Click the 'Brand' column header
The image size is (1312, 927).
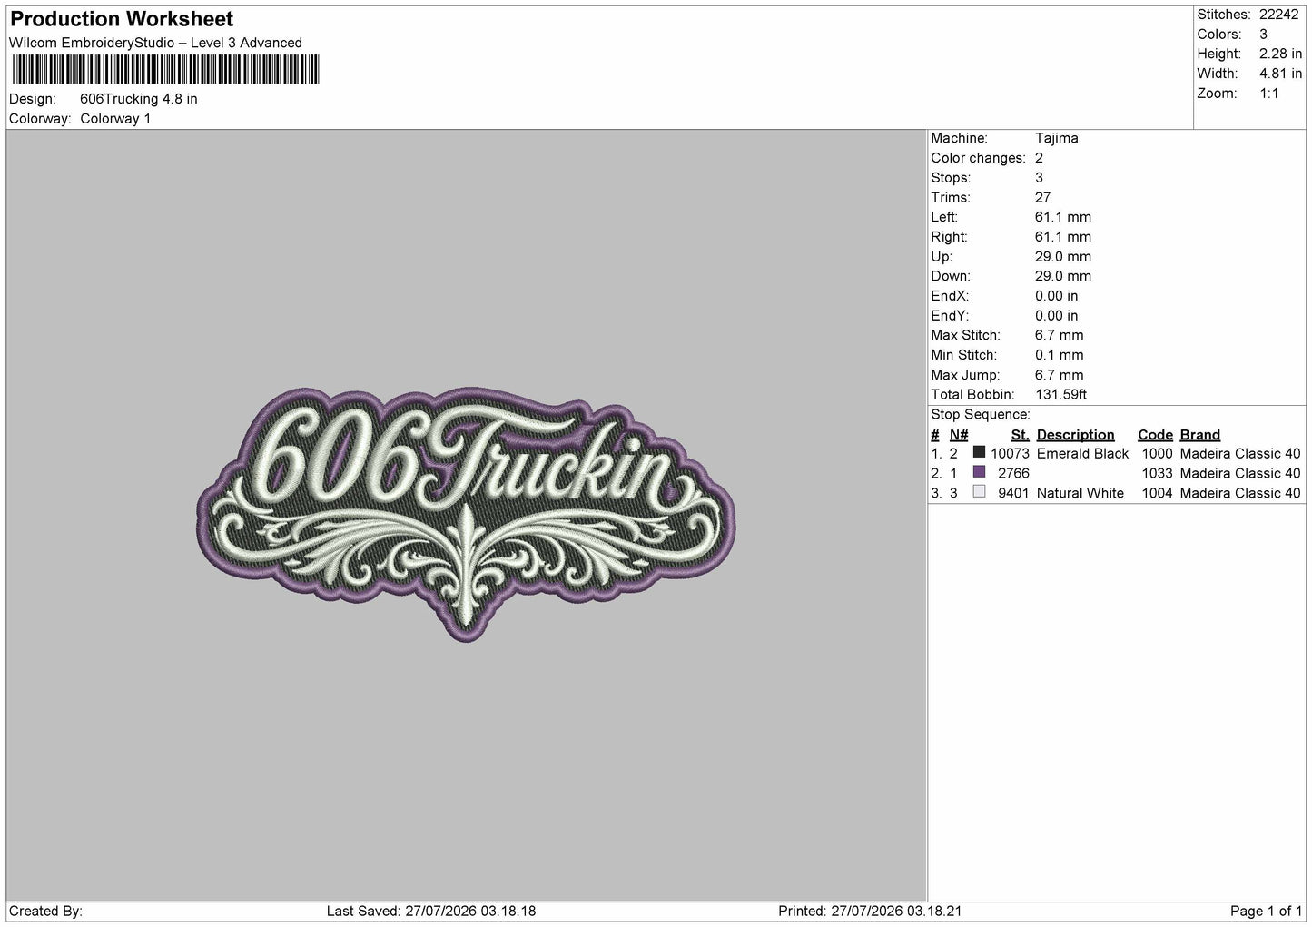tap(1199, 435)
